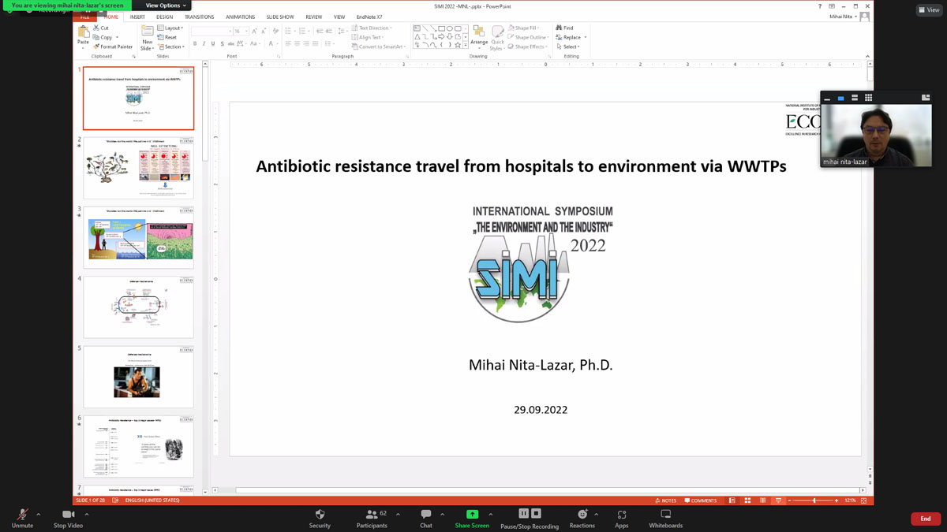Open Shape Fill options
947x532 pixels.
coord(524,28)
